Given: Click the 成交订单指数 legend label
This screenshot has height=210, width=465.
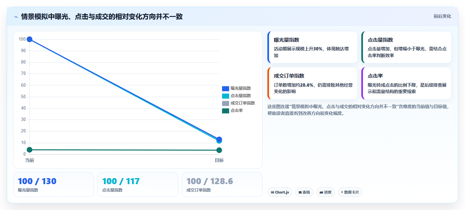Looking at the screenshot, I should (243, 103).
